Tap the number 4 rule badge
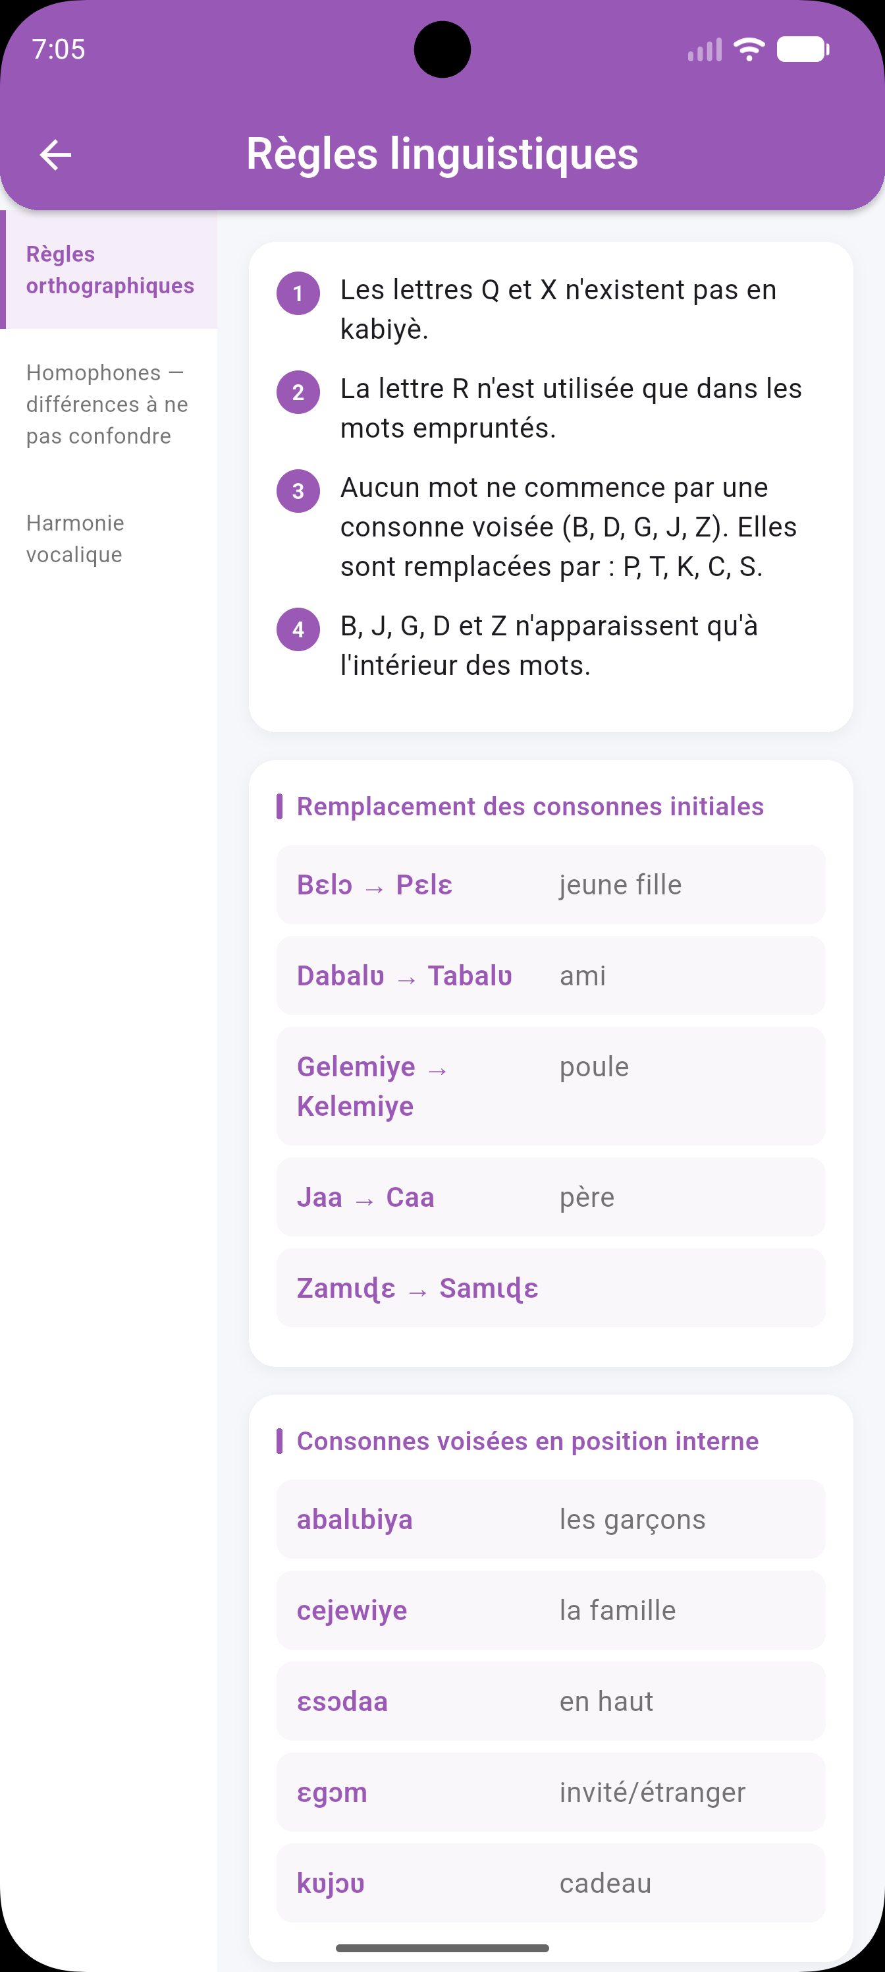The width and height of the screenshot is (885, 1972). (298, 629)
